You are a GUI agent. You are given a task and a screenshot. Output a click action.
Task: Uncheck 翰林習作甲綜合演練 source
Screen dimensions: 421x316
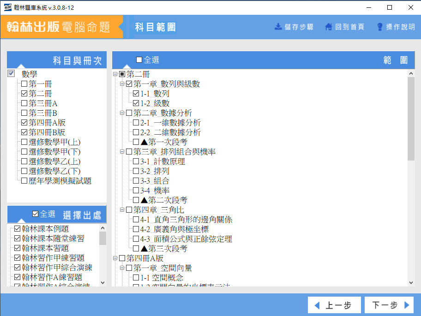17,267
